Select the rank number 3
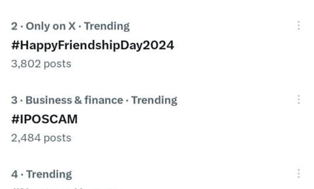This screenshot has height=189, width=314. coord(14,100)
